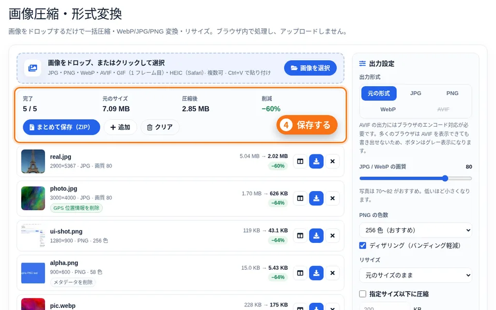Viewport: 496px width, 310px height.
Task: Click the ui-shot.png file name
Action: [66, 231]
